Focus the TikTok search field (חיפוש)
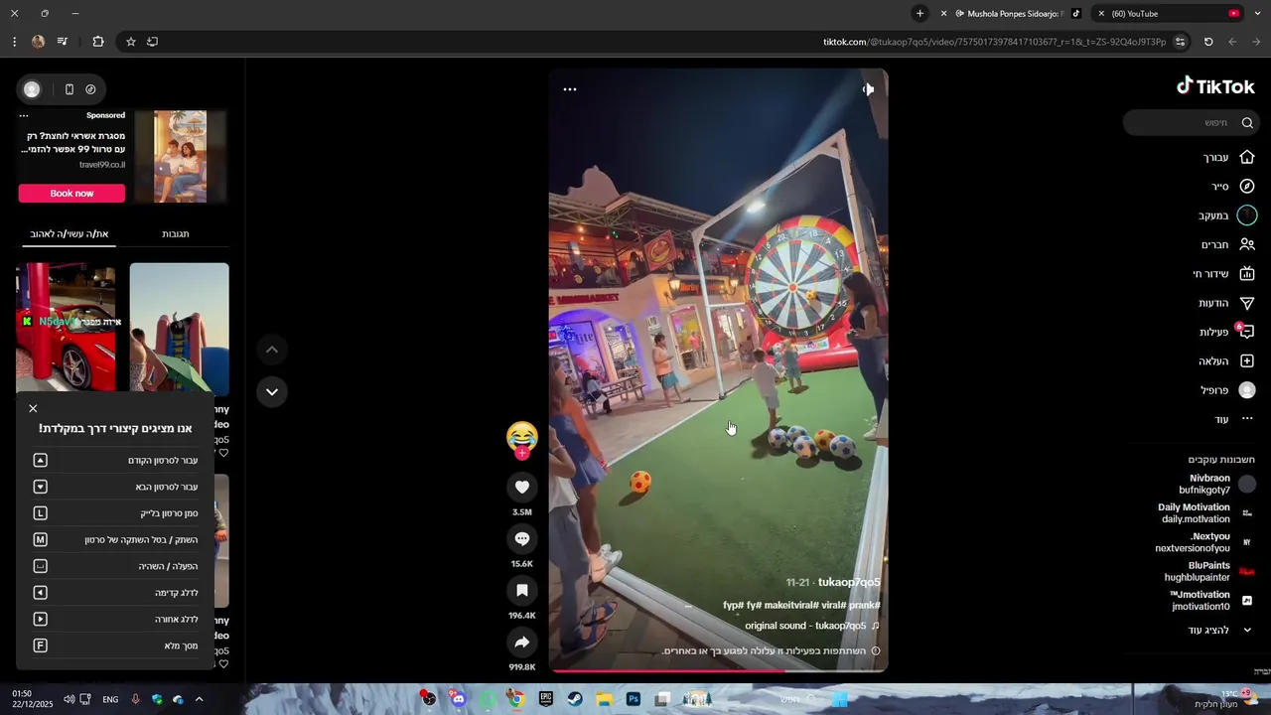The image size is (1271, 715). (1192, 122)
